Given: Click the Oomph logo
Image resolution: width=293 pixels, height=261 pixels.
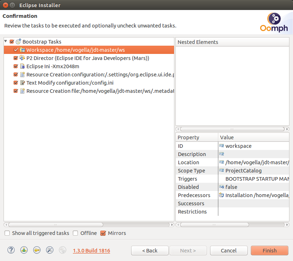Looking at the screenshot, I should tap(274, 22).
